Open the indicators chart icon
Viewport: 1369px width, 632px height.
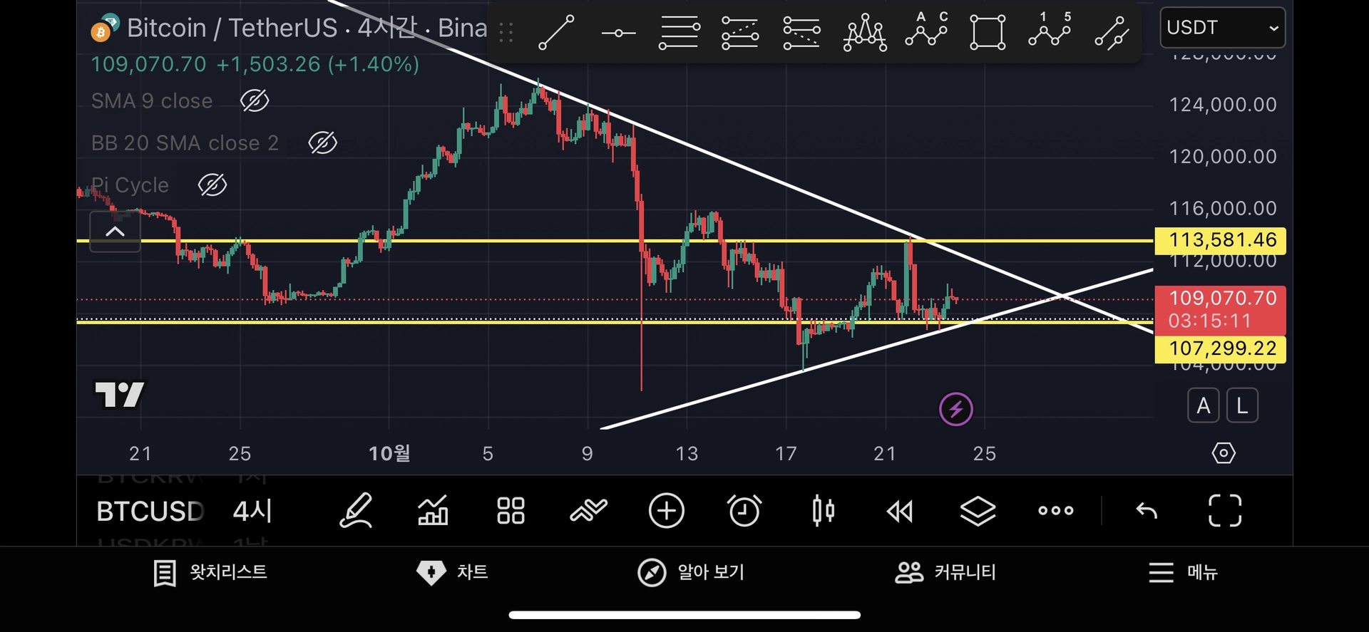[433, 510]
